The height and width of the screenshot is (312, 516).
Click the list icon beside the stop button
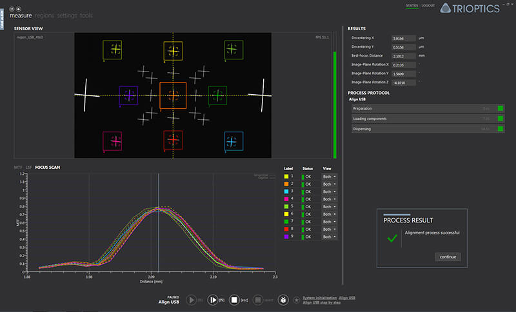pyautogui.click(x=258, y=300)
